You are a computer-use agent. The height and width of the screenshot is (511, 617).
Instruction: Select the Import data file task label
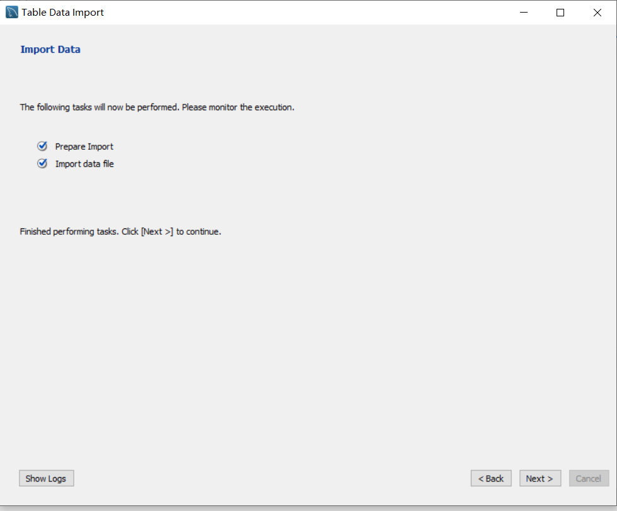click(x=84, y=164)
